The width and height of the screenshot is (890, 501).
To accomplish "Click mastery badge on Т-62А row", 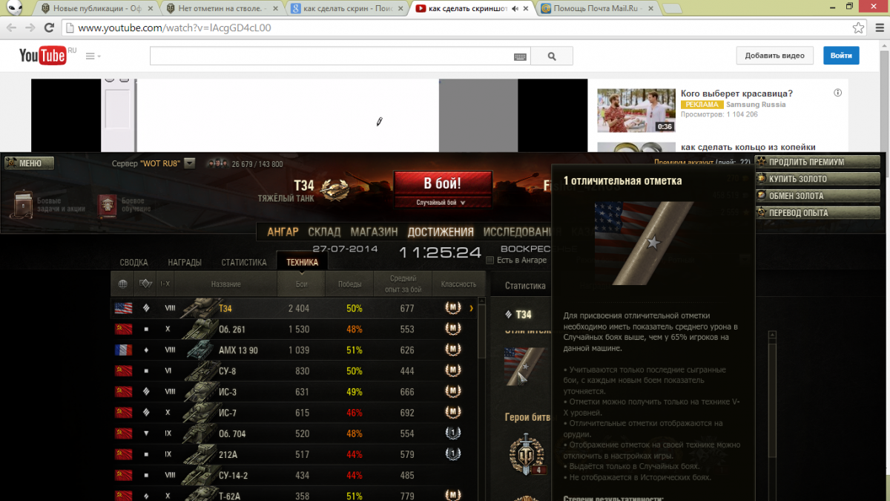I will pos(452,494).
